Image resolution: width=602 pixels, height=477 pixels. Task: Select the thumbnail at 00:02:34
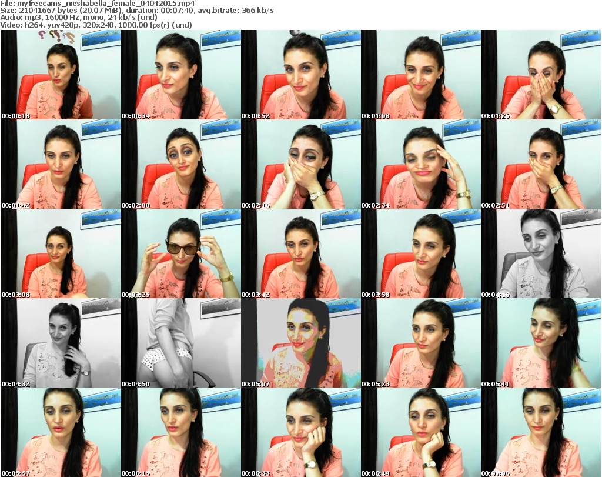(x=420, y=164)
